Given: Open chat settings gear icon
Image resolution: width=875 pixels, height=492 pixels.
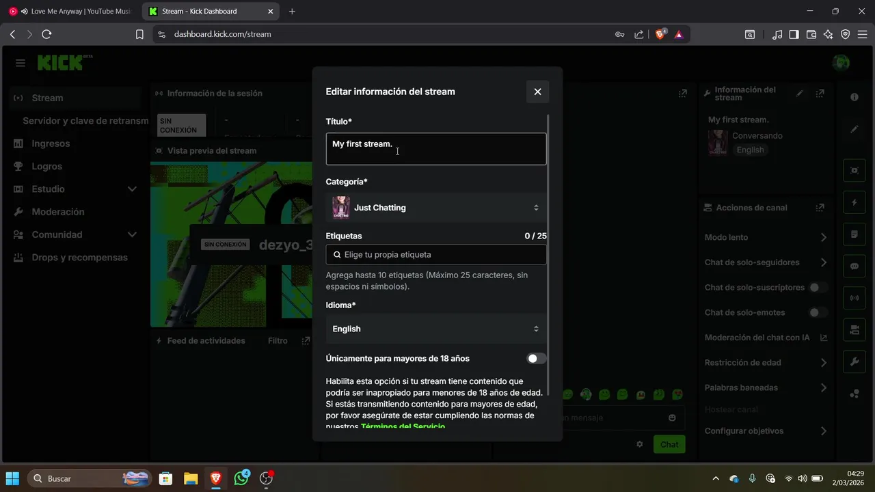Looking at the screenshot, I should (640, 444).
